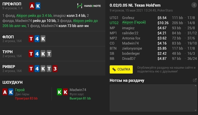Select the blue King card in preflop
This screenshot has height=115, width=198.
point(38,6)
